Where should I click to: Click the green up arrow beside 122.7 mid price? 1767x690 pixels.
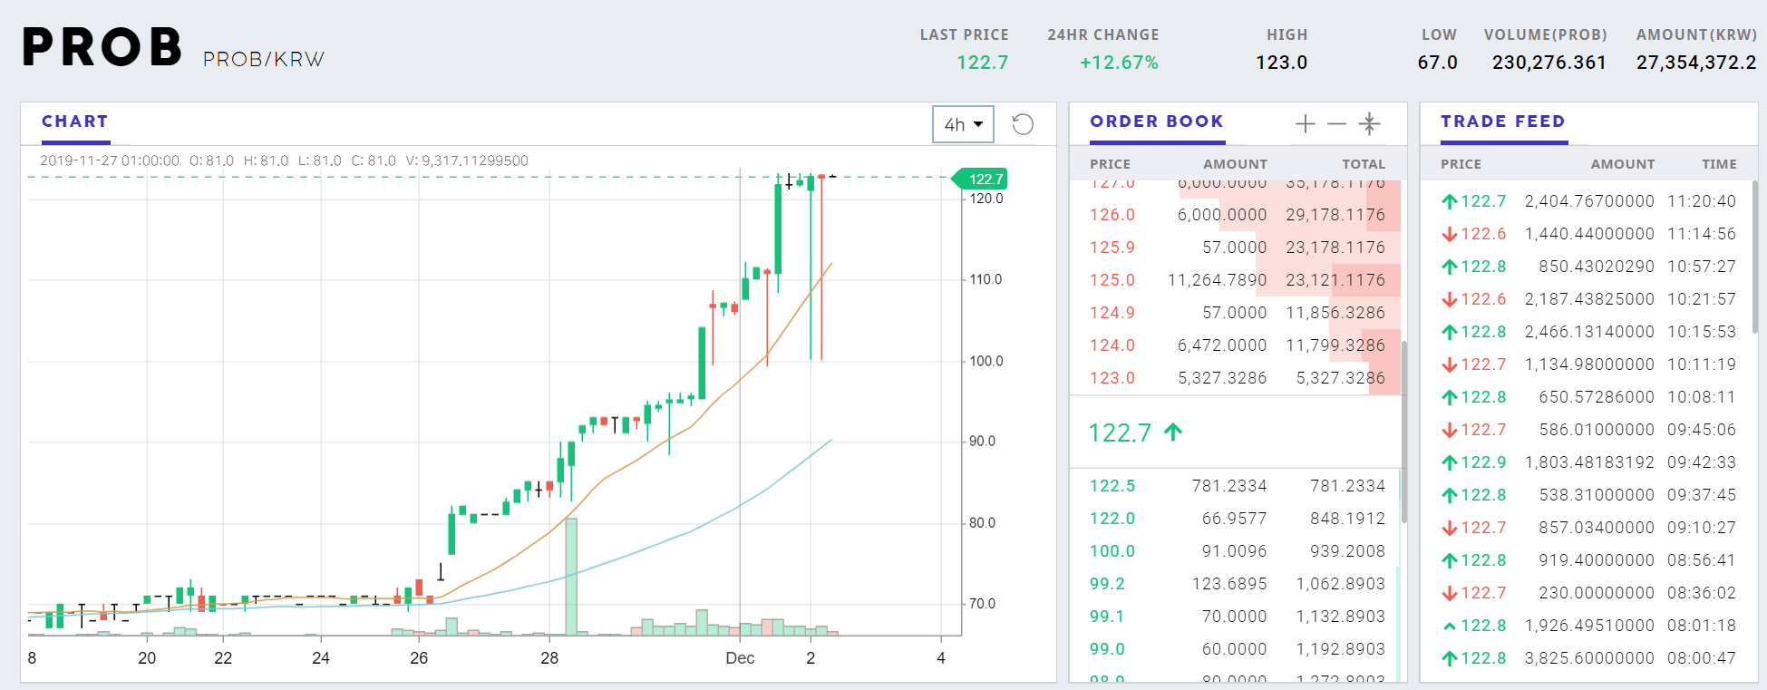1173,432
